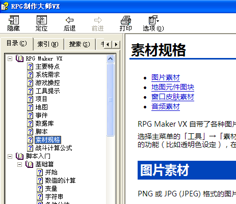Click the book icon beside RPG Maker VX
Viewport: 236px width, 204px height.
click(x=19, y=59)
